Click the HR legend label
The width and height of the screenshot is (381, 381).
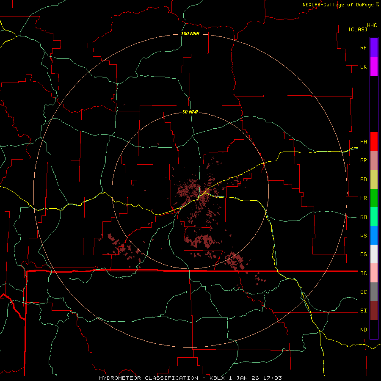pos(363,198)
